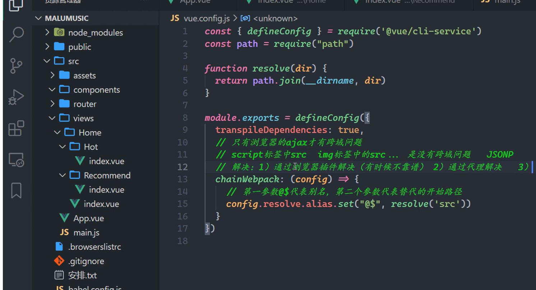Click the JS icon in vue.config.js breadcrumb

(175, 18)
